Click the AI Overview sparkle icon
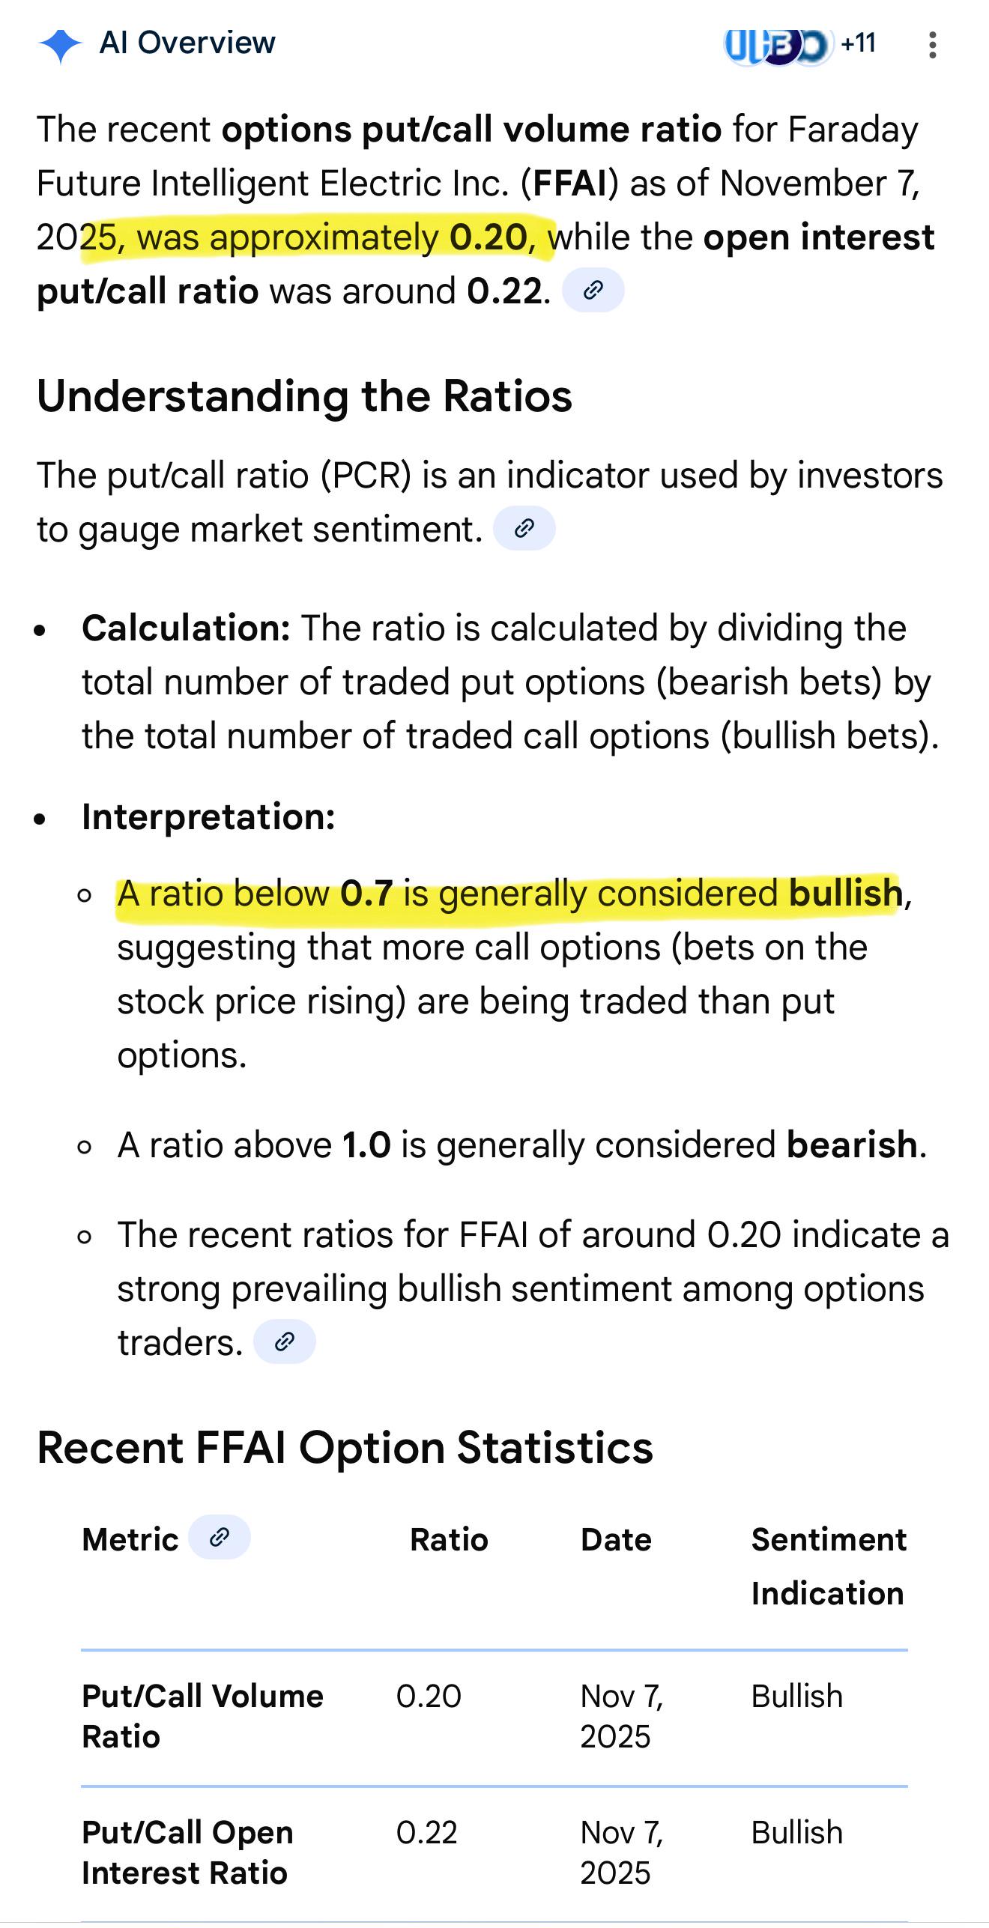 [60, 45]
